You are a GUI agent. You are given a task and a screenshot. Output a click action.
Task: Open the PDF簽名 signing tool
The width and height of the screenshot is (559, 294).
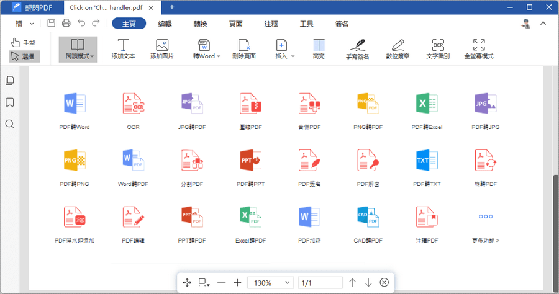coord(309,167)
